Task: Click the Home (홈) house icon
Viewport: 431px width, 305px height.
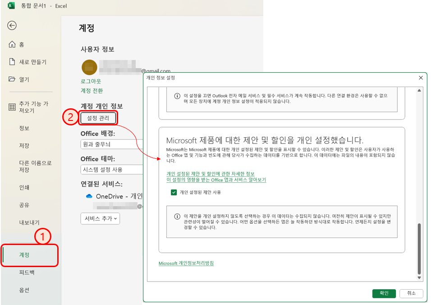Action: pyautogui.click(x=12, y=44)
